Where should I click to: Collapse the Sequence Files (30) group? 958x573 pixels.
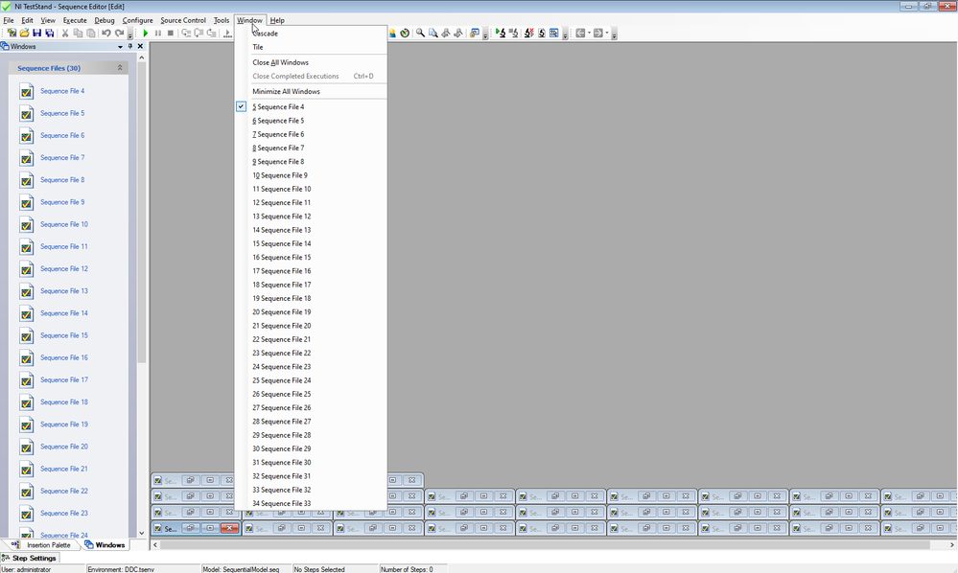pyautogui.click(x=120, y=68)
